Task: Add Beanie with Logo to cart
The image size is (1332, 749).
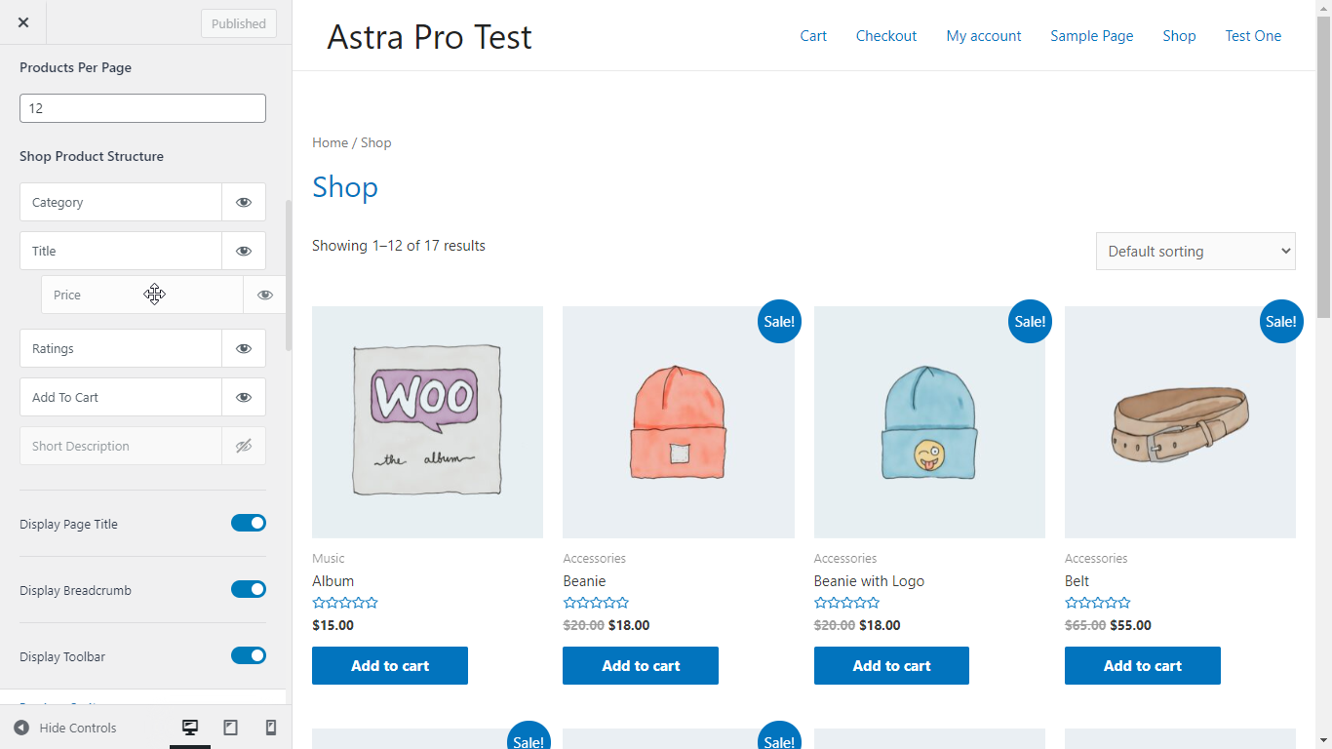Action: click(x=891, y=665)
